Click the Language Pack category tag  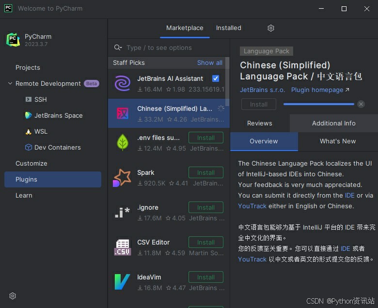point(267,51)
